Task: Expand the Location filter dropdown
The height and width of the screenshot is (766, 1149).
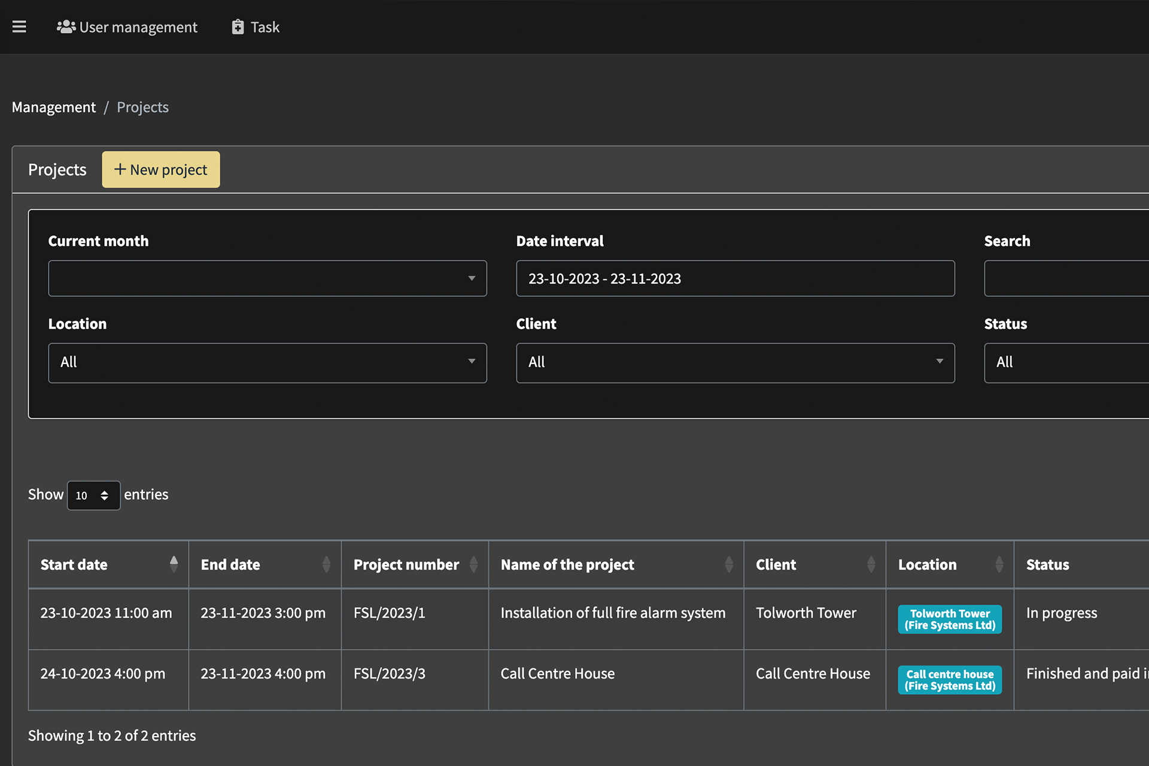Action: click(x=268, y=363)
